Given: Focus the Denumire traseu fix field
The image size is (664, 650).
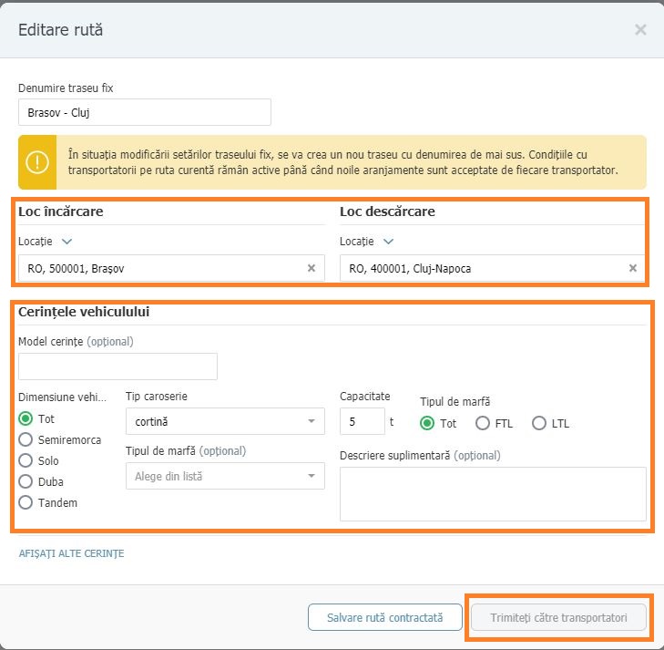Looking at the screenshot, I should [x=145, y=112].
